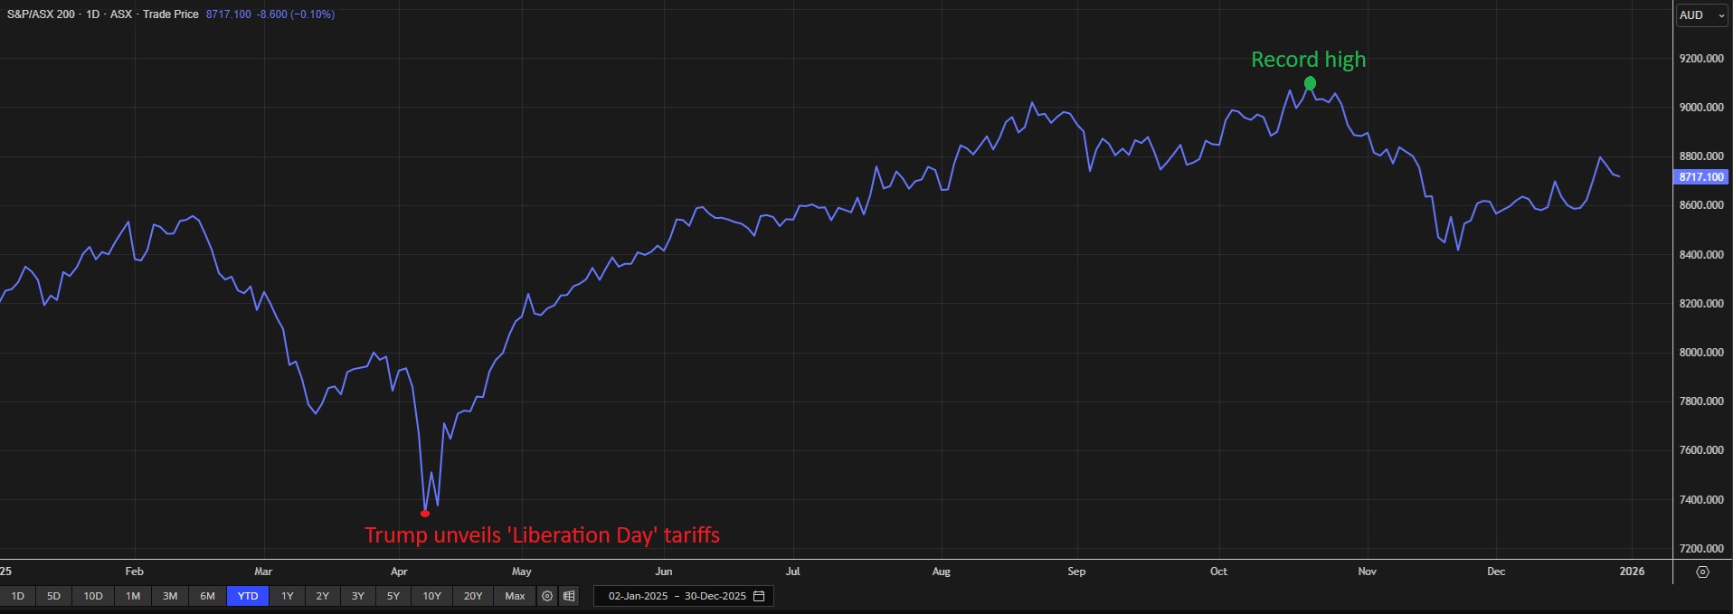Switch to the 5D range

(x=53, y=596)
